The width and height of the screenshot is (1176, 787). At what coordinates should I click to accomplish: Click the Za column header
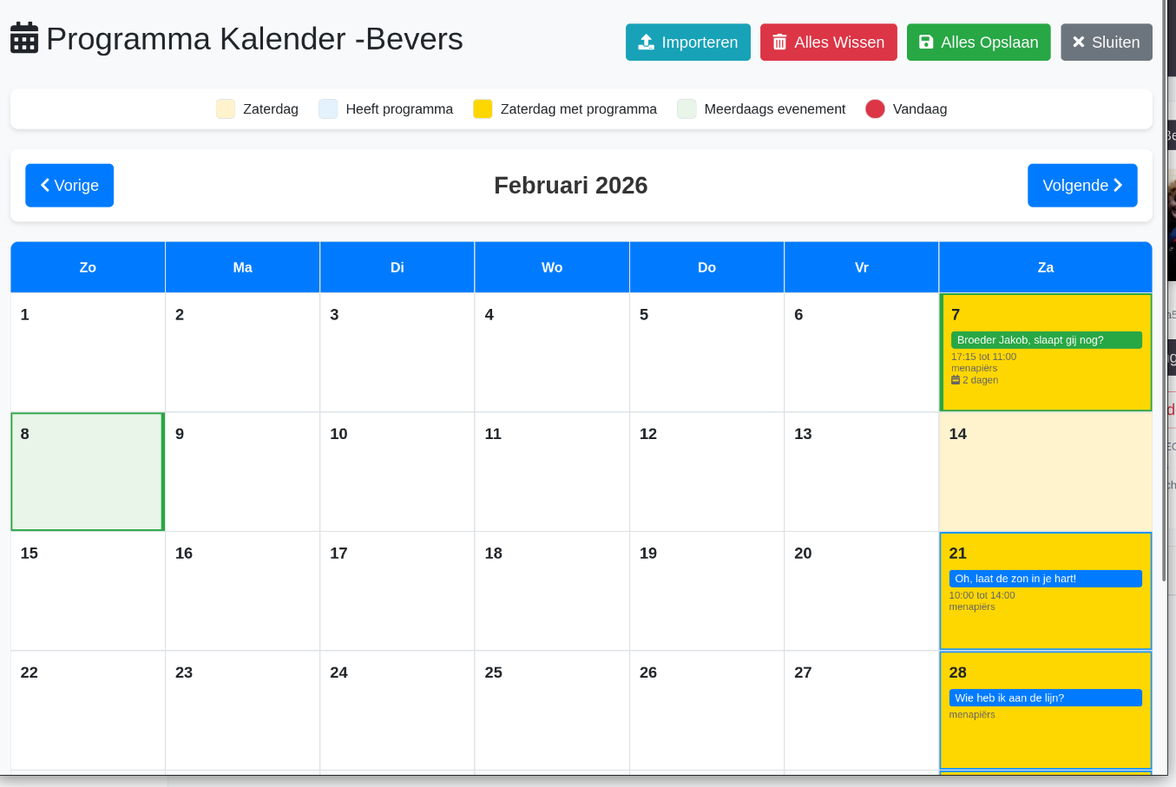1045,266
